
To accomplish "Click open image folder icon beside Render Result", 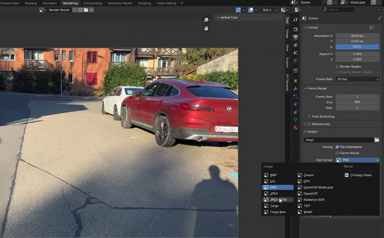I will pyautogui.click(x=86, y=10).
